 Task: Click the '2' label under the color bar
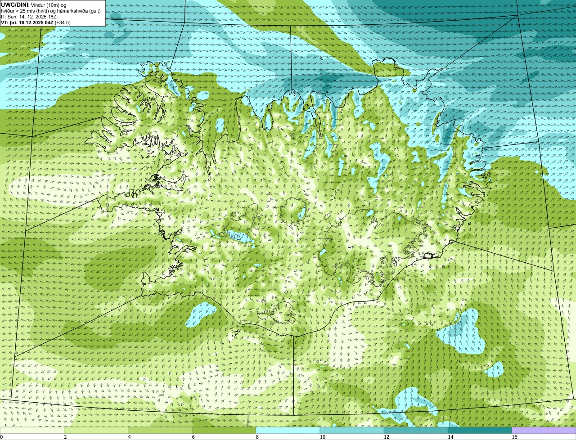click(65, 437)
